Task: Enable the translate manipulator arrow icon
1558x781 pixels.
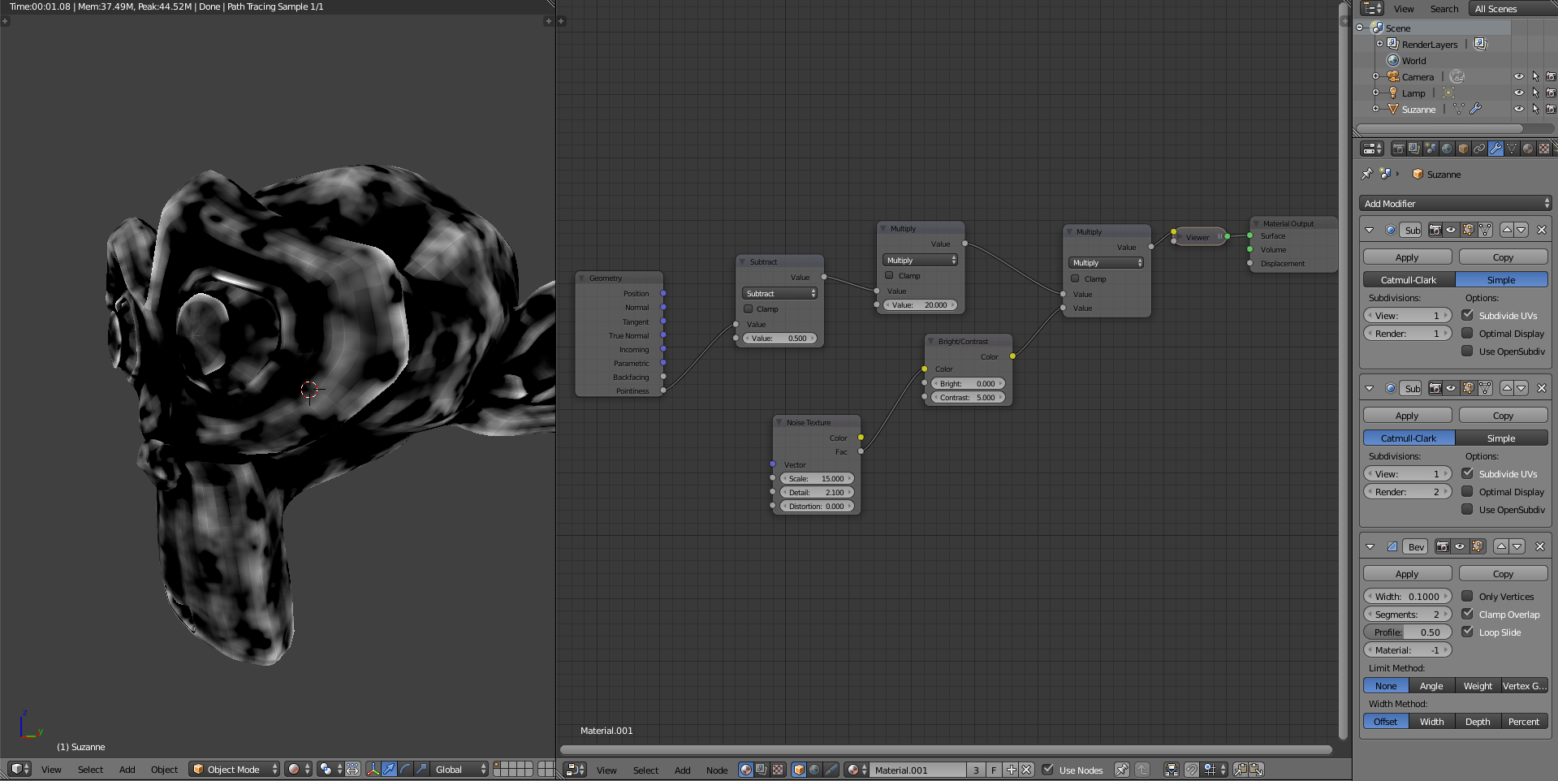Action: (389, 769)
